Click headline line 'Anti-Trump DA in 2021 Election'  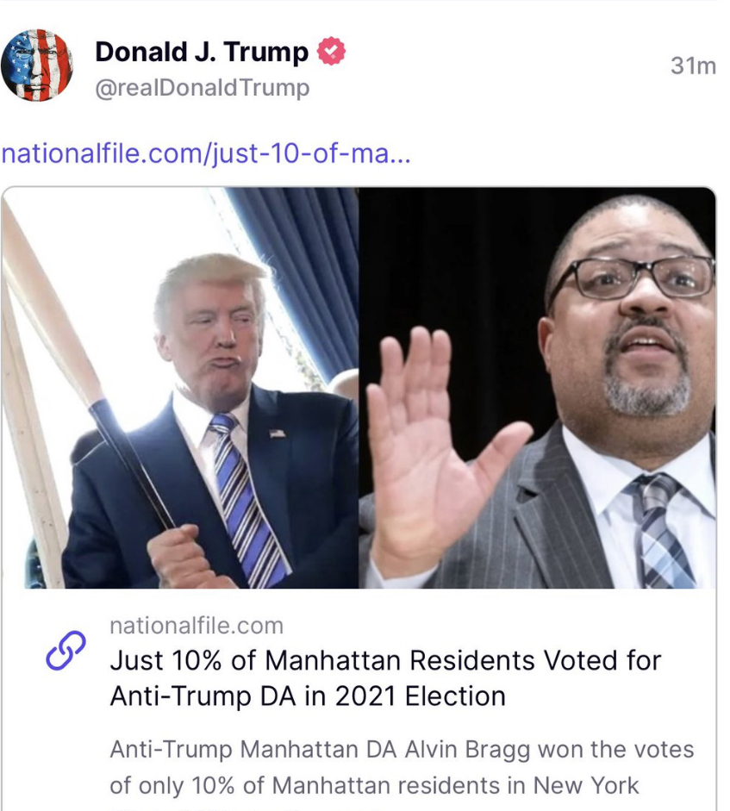click(x=308, y=696)
